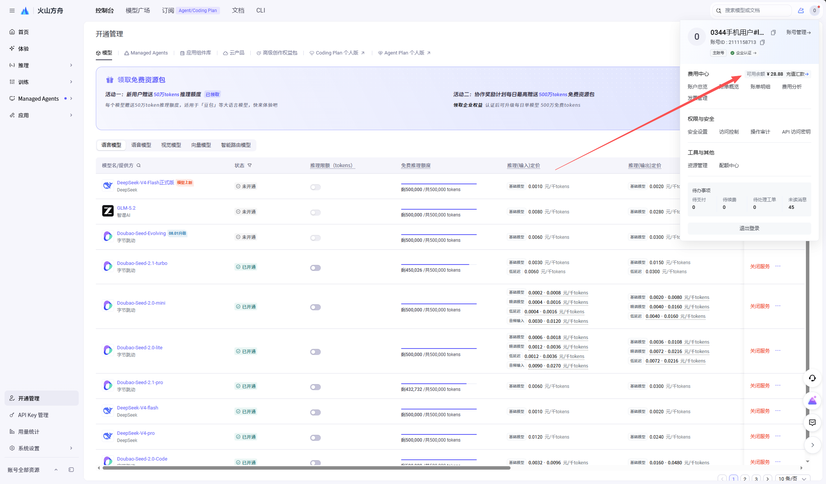The image size is (826, 484).
Task: Open more options for DeepSeek-V4-pro
Action: click(778, 436)
